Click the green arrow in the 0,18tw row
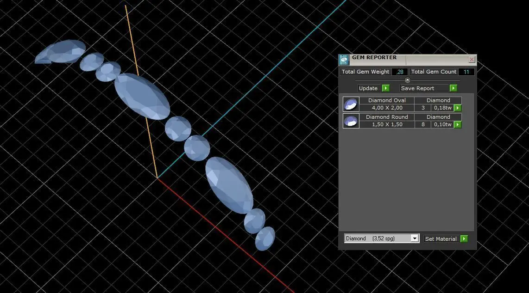This screenshot has height=293, width=529. pos(458,108)
